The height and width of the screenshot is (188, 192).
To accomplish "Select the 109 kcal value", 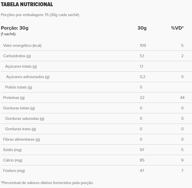I will pyautogui.click(x=143, y=45).
